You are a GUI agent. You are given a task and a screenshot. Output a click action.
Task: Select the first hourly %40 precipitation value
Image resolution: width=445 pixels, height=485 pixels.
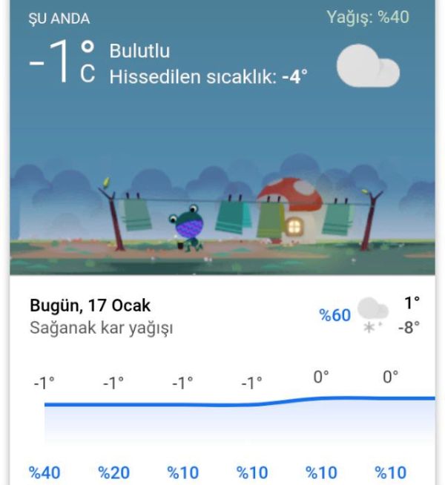[x=44, y=472]
